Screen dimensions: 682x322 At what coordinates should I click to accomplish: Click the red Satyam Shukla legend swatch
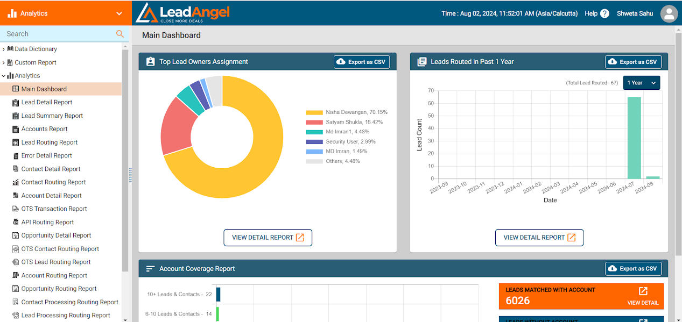click(314, 122)
